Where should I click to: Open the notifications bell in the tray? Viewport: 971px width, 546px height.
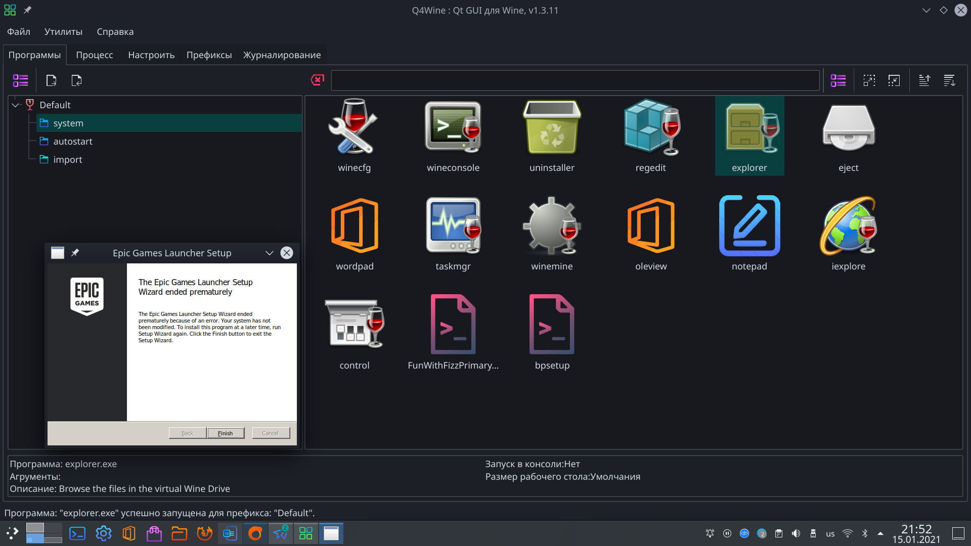pyautogui.click(x=710, y=533)
